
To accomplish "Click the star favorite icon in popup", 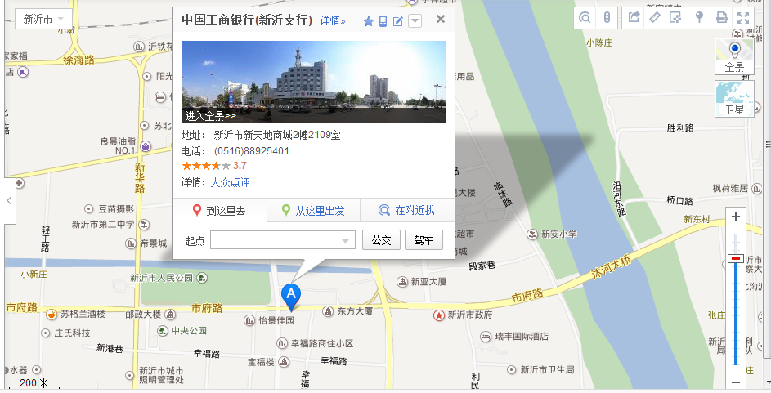I will (x=368, y=20).
